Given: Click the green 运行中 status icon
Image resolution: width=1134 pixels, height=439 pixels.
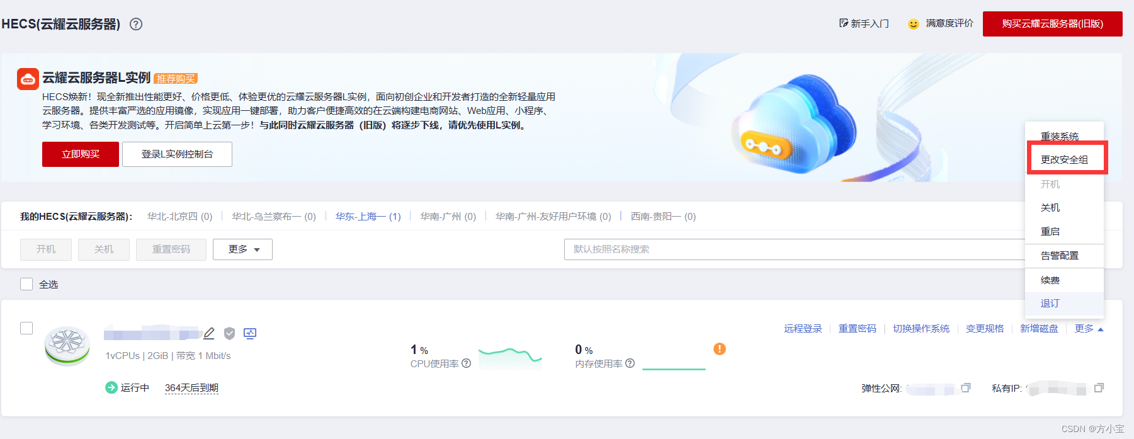Looking at the screenshot, I should click(111, 387).
